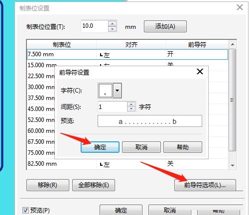
Task: Confirm leader settings with 确定 in 前导符设置
Action: tap(100, 147)
